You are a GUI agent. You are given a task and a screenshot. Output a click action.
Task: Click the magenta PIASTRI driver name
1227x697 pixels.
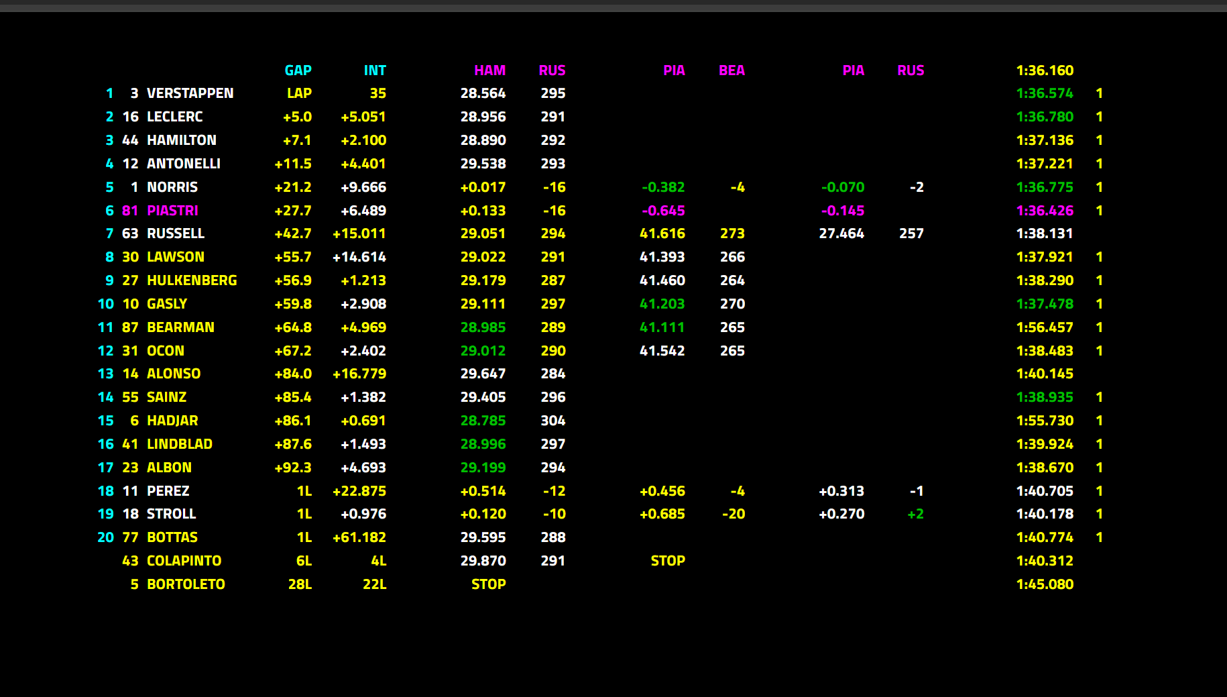(172, 211)
